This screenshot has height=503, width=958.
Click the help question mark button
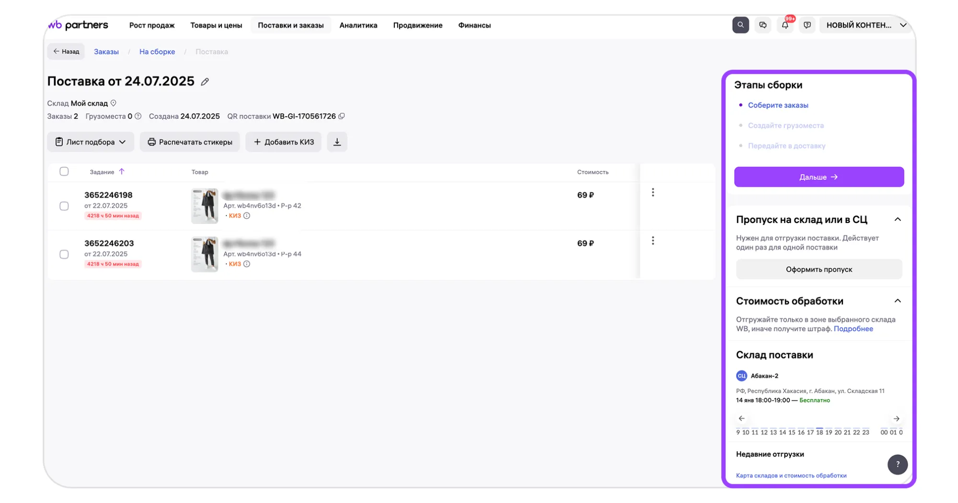click(897, 464)
